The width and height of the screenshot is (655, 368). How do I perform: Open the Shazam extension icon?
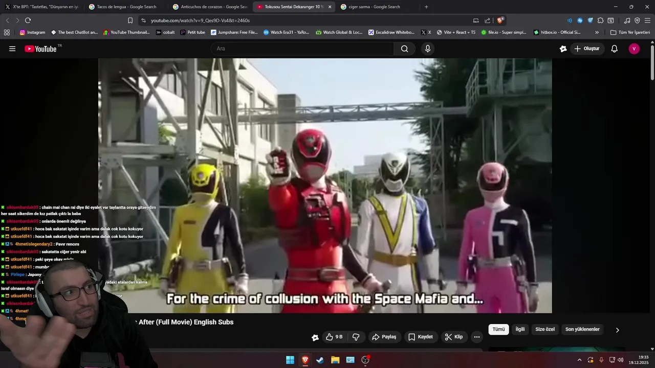580,20
